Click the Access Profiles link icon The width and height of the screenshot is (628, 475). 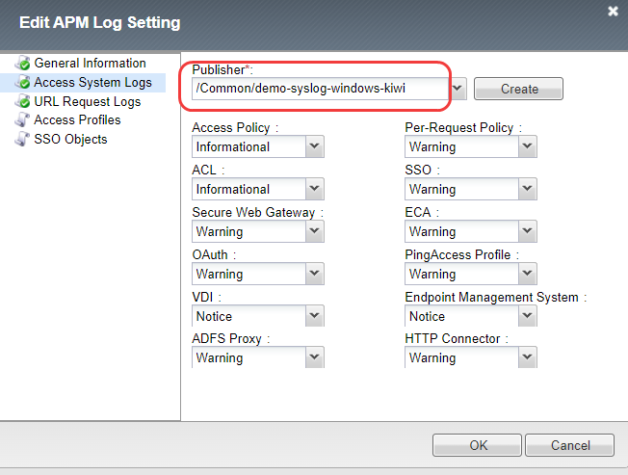(x=22, y=120)
